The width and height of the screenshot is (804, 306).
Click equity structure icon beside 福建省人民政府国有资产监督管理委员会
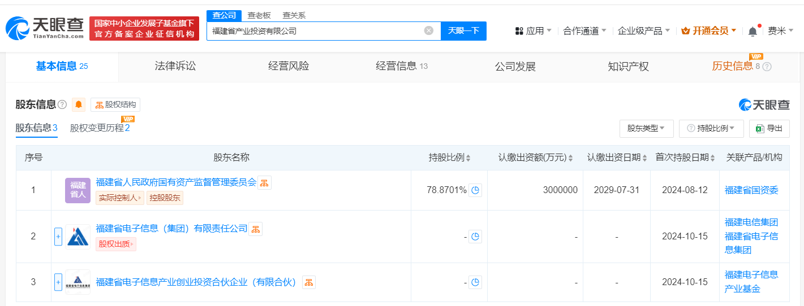tap(264, 182)
